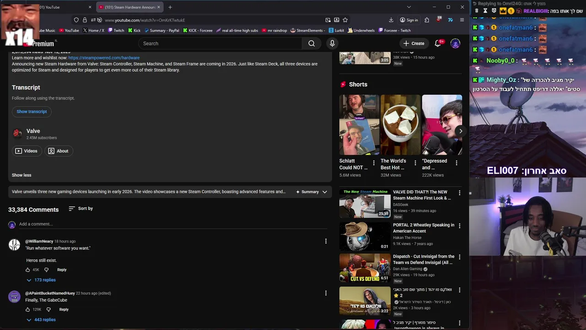Open the Firefox downloads panel
Screen dimensions: 586x330
[x=391, y=20]
